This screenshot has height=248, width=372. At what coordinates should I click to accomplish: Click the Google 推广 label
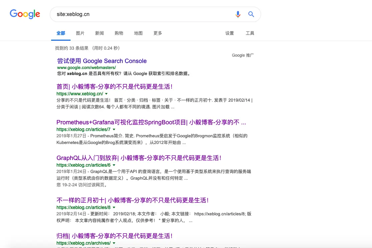(243, 55)
